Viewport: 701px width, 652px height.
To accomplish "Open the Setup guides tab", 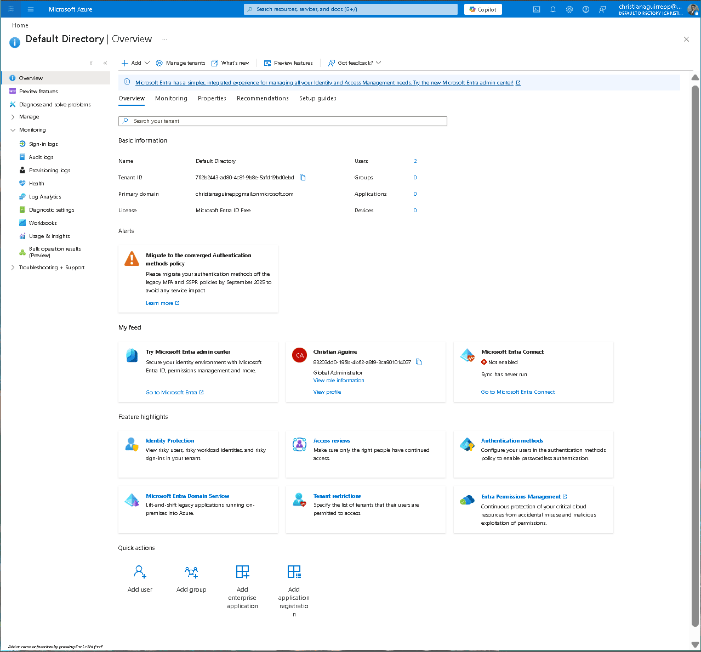I will coord(318,98).
